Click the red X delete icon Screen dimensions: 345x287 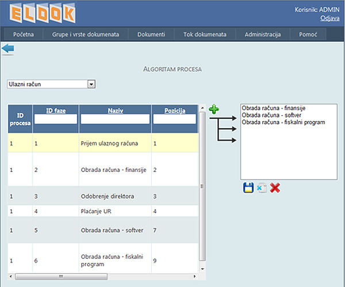(x=275, y=188)
